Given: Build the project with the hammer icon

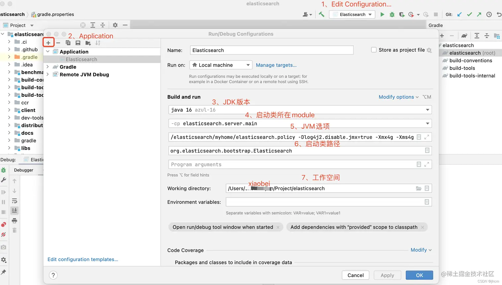Looking at the screenshot, I should click(321, 14).
